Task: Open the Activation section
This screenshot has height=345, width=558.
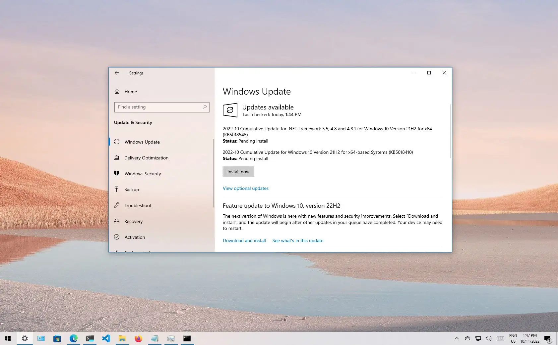Action: tap(134, 237)
